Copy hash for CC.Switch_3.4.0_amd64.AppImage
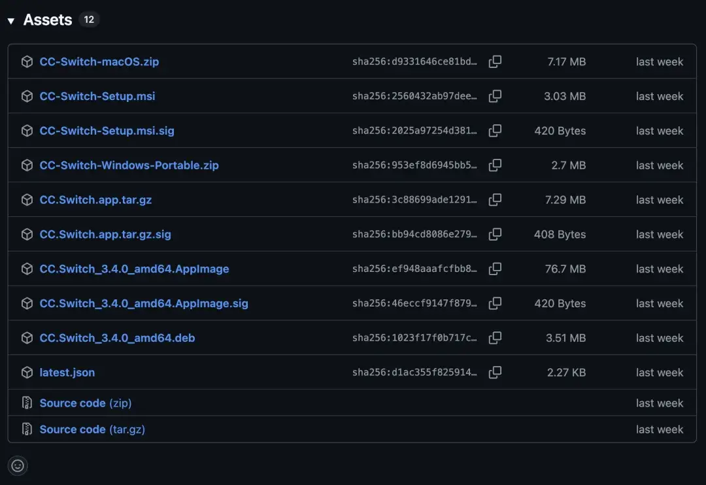 (496, 269)
